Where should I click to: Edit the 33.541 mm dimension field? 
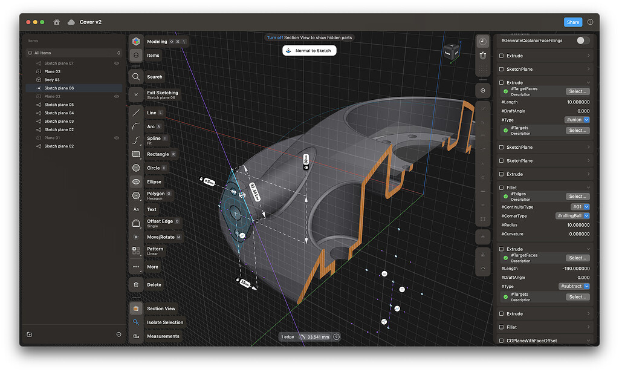coord(317,336)
